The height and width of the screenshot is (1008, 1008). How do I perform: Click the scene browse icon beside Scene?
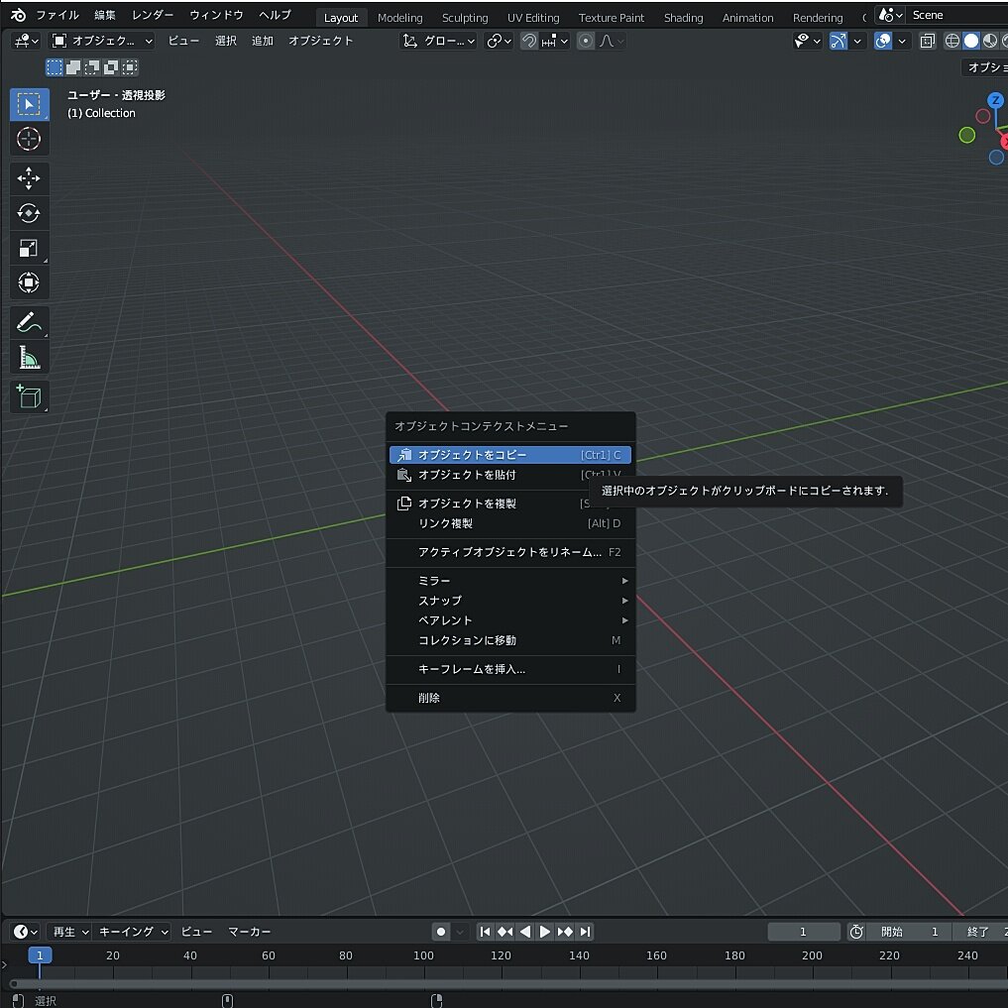[x=891, y=15]
